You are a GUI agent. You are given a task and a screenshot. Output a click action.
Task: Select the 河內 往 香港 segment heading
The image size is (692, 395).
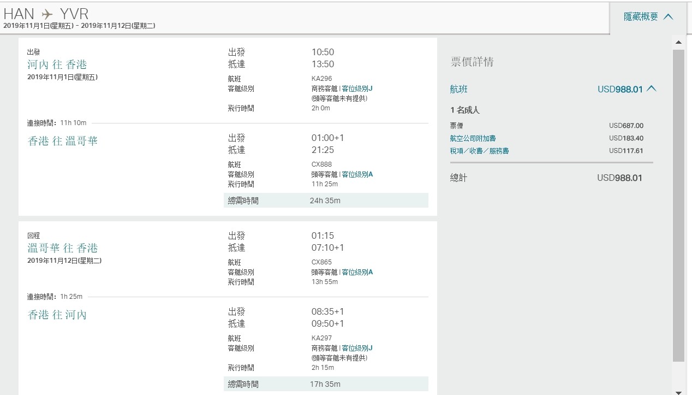coord(57,64)
